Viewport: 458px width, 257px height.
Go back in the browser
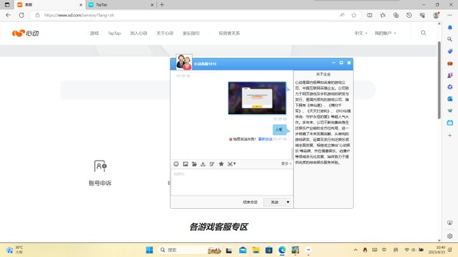(8, 15)
